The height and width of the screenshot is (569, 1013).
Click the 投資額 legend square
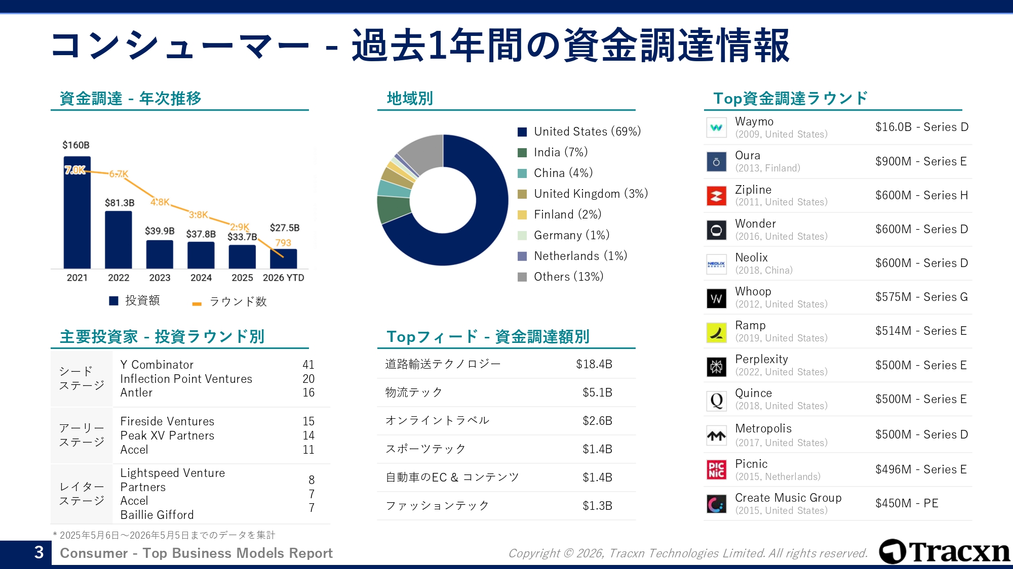114,301
